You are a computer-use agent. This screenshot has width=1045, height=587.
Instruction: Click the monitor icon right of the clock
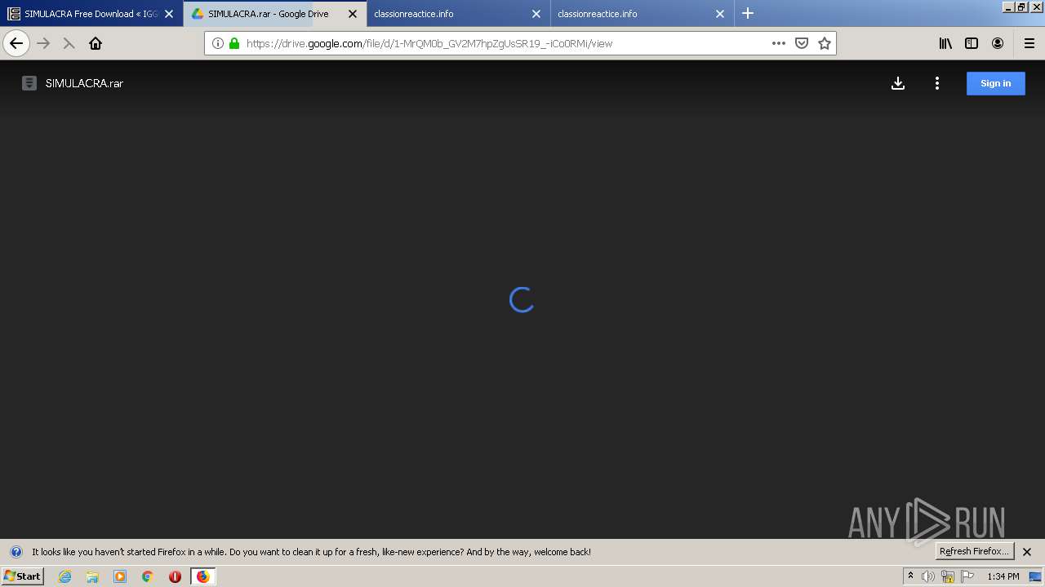click(x=1035, y=576)
